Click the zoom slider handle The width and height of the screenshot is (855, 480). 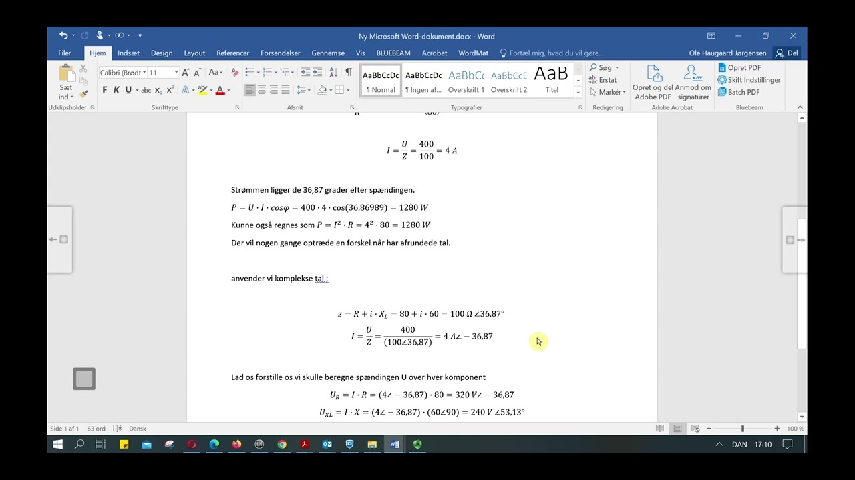(742, 429)
